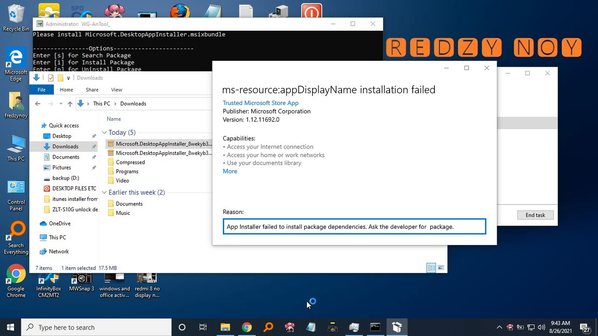Screen dimensions: 598x336
Task: Switch Explorer to details view
Action: (x=431, y=268)
